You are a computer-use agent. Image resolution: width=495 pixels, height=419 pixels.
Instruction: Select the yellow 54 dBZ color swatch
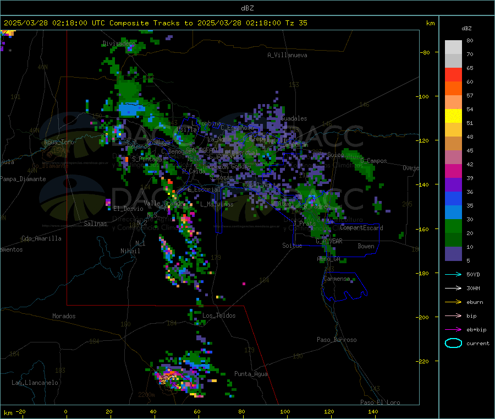coord(453,116)
